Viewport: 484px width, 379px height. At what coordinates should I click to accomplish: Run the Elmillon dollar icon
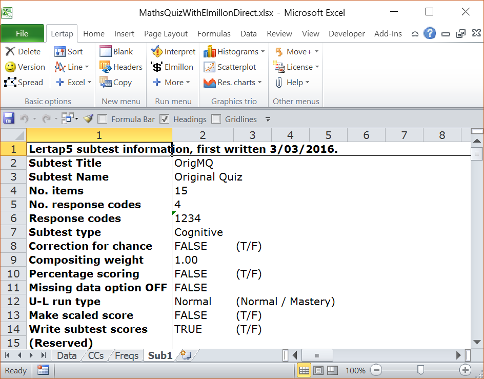[x=157, y=67]
